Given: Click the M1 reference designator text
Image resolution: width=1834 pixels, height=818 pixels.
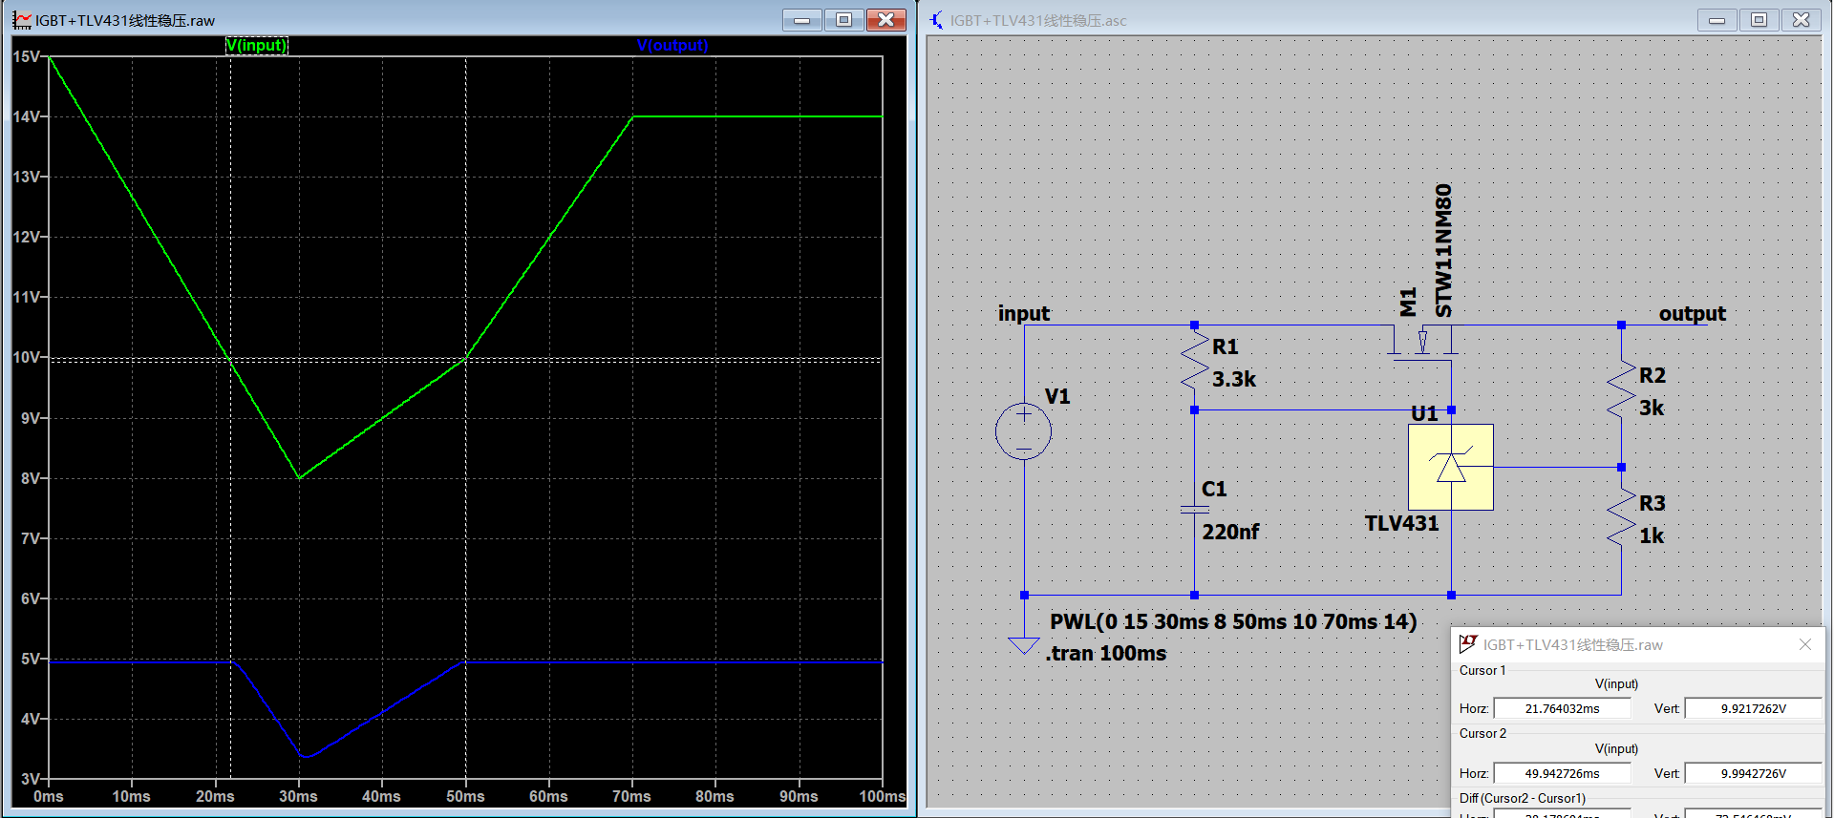Looking at the screenshot, I should [1408, 303].
